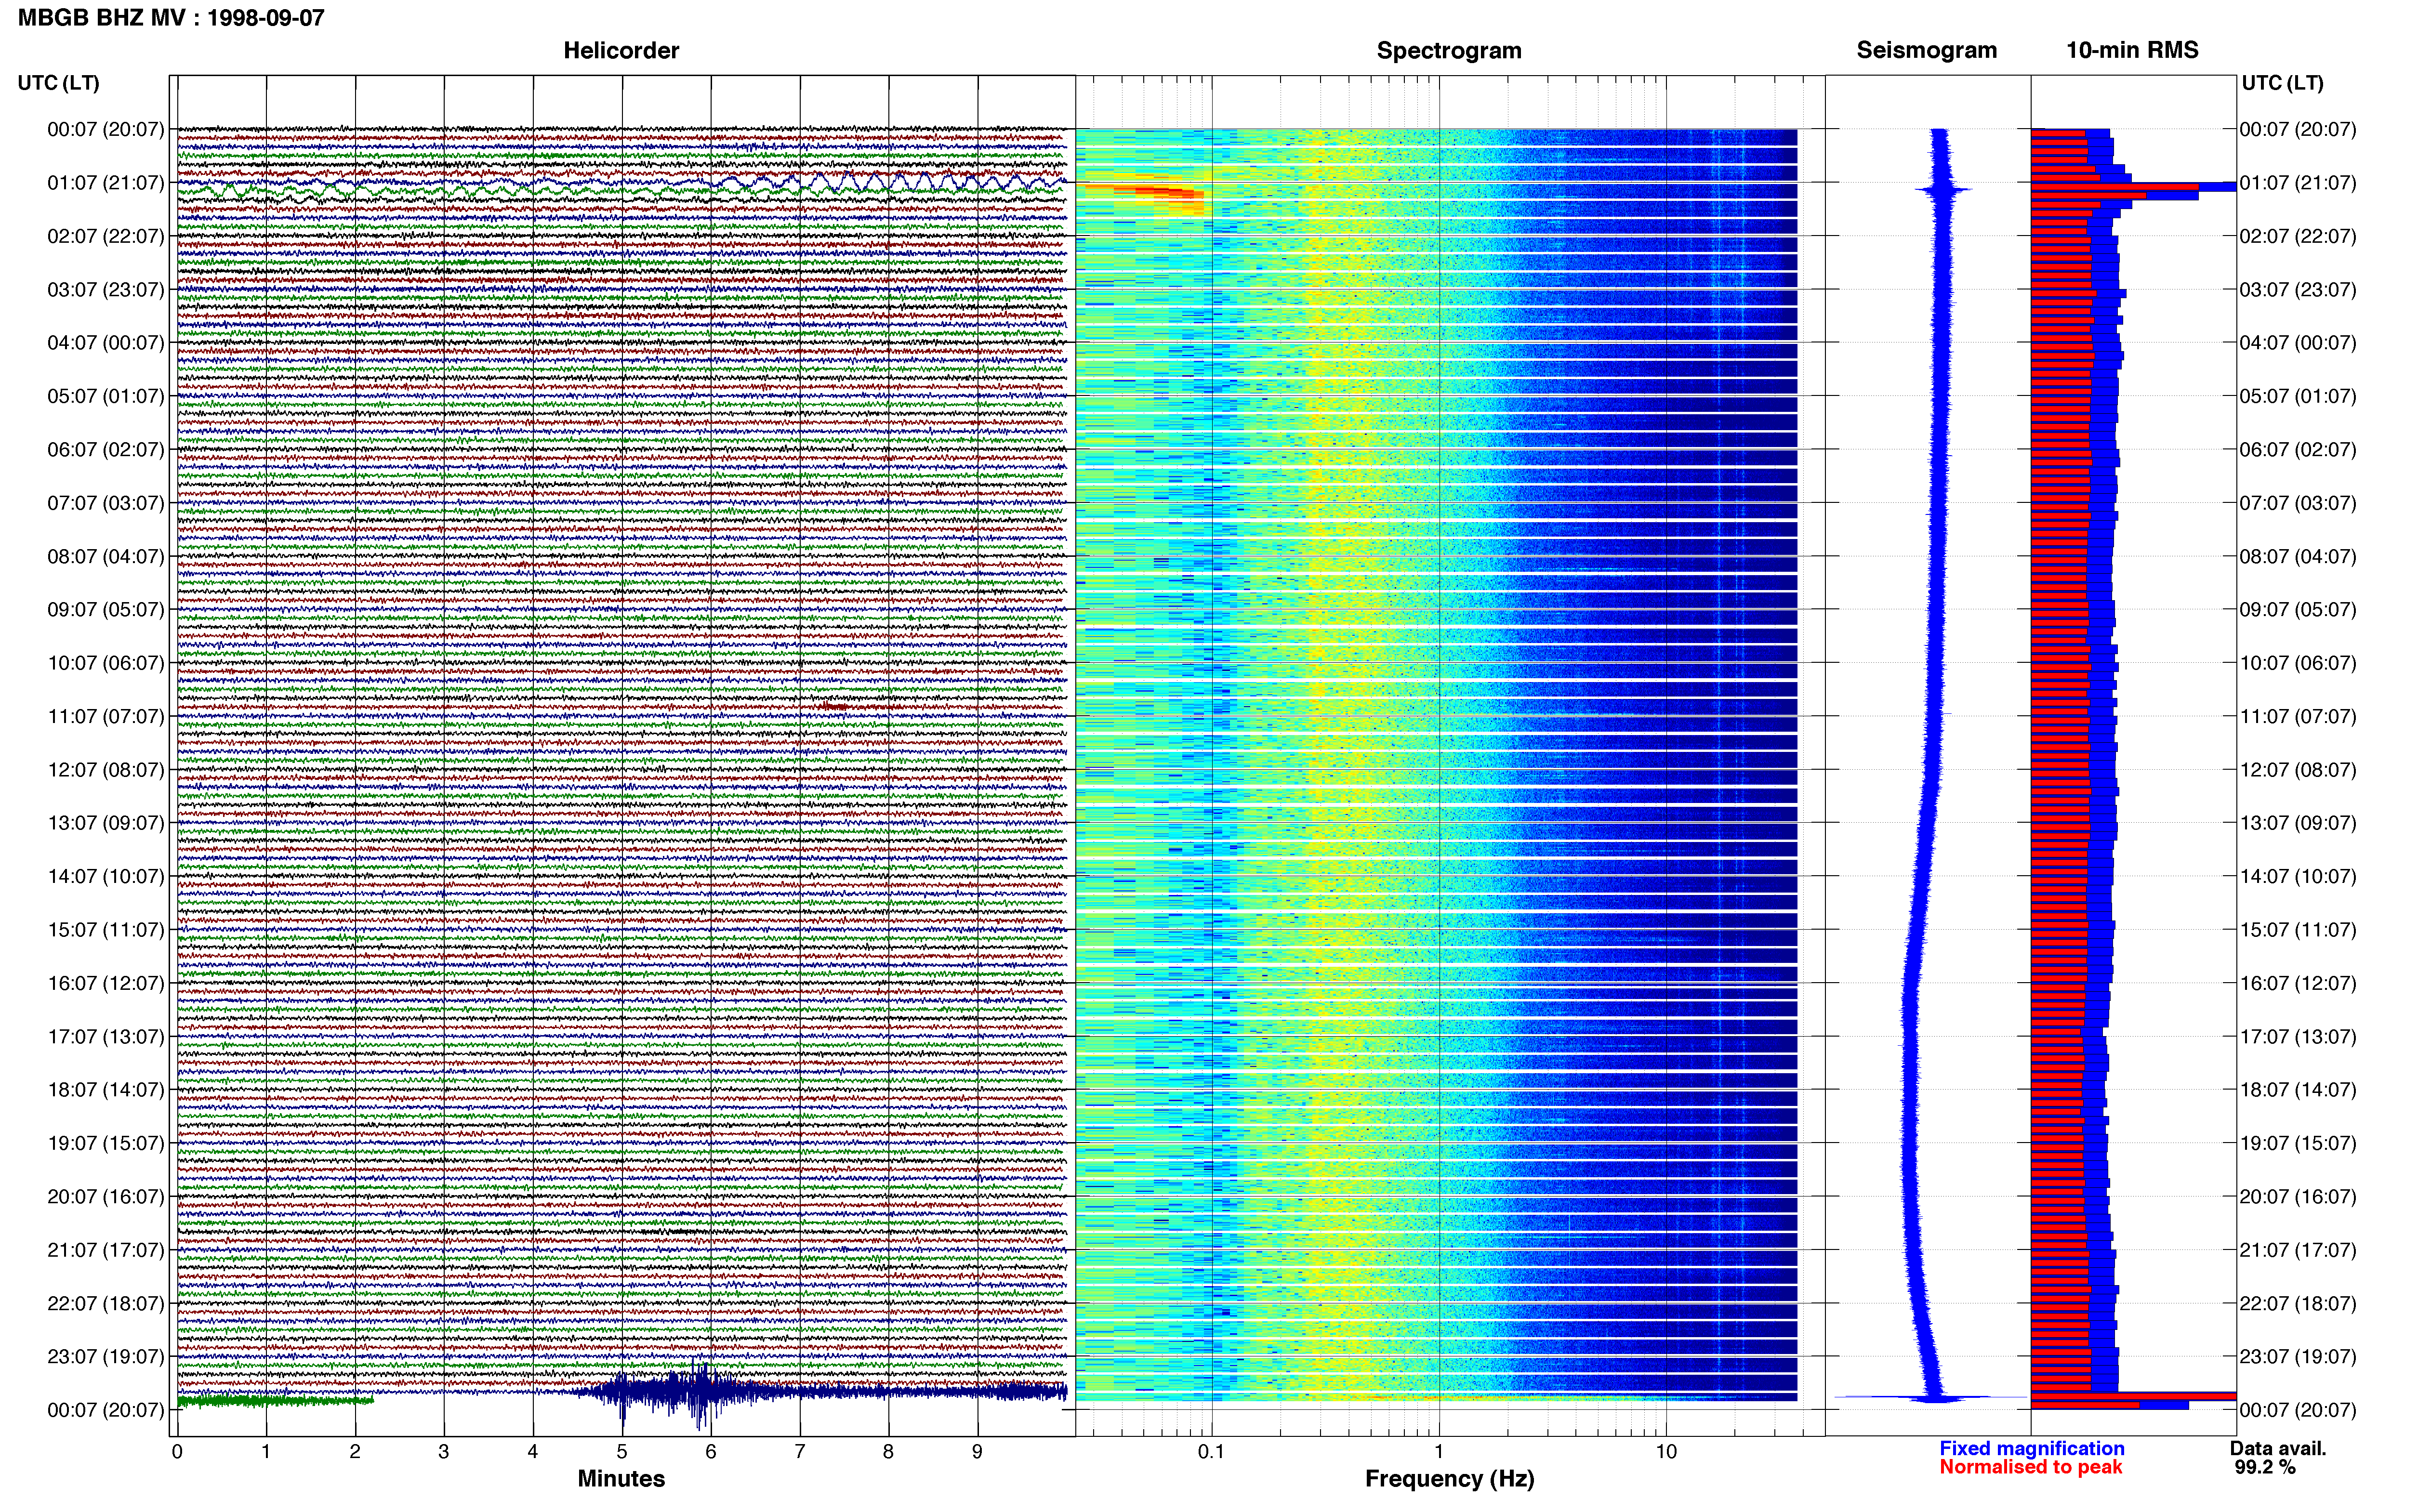Viewport: 2418px width, 1512px height.
Task: Select the Spectrogram panel heading
Action: click(x=1449, y=50)
